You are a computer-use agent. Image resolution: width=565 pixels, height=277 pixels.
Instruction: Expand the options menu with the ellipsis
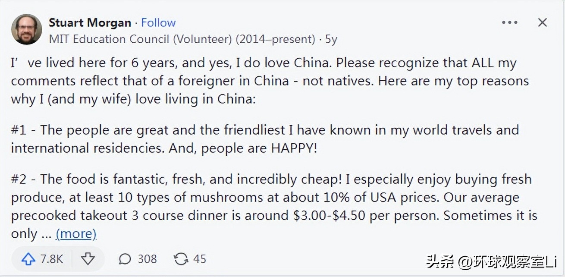click(x=510, y=22)
